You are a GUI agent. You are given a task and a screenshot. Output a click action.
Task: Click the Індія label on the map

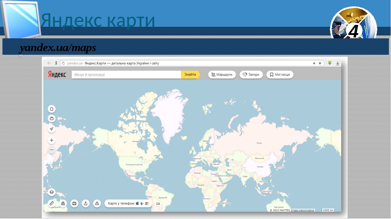[245, 176]
